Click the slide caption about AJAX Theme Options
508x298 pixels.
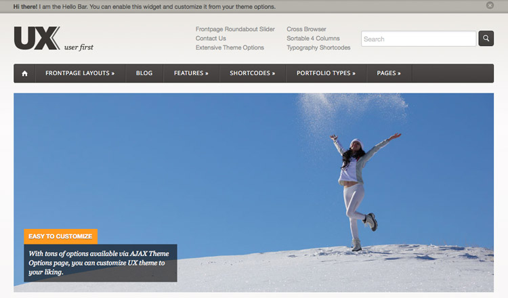(x=100, y=263)
